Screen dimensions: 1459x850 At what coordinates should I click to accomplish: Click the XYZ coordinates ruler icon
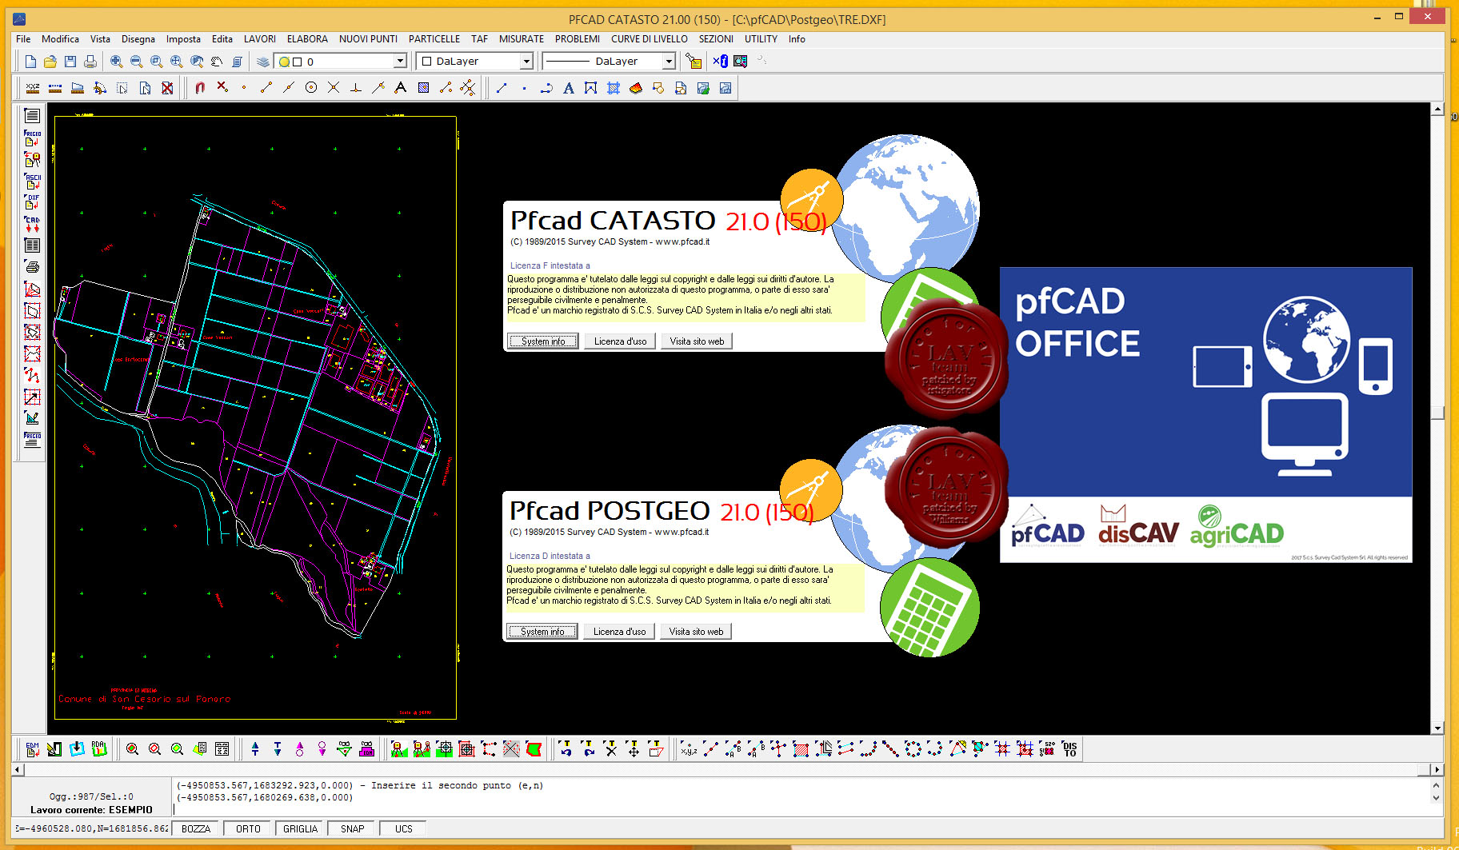tap(33, 88)
